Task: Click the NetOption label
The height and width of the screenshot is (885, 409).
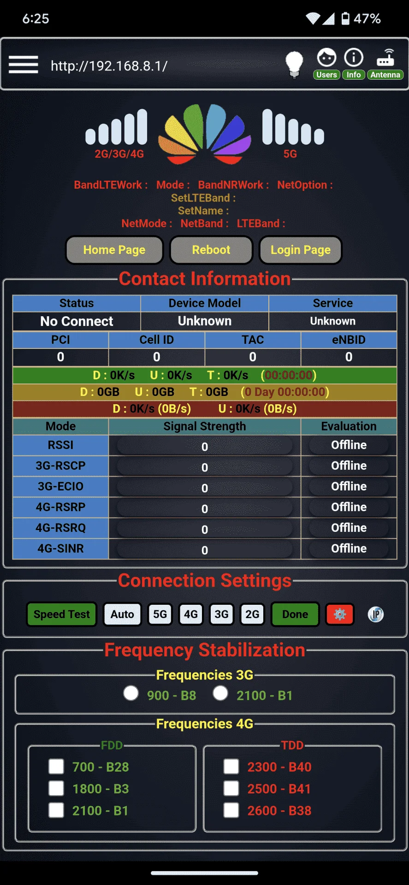Action: click(305, 185)
